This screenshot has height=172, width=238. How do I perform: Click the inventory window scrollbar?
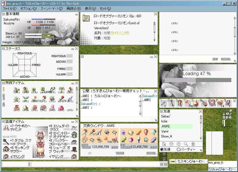pos(77,99)
